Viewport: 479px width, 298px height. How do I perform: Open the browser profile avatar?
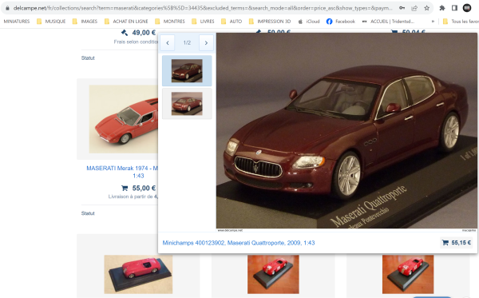pos(467,8)
